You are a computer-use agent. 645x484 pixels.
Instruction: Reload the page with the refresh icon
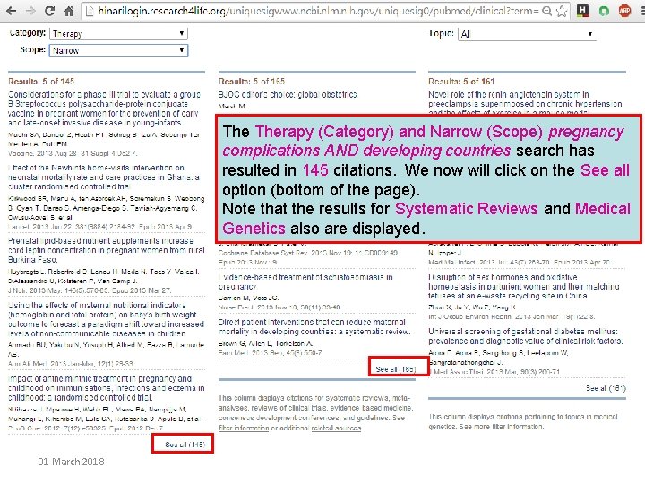tap(50, 11)
